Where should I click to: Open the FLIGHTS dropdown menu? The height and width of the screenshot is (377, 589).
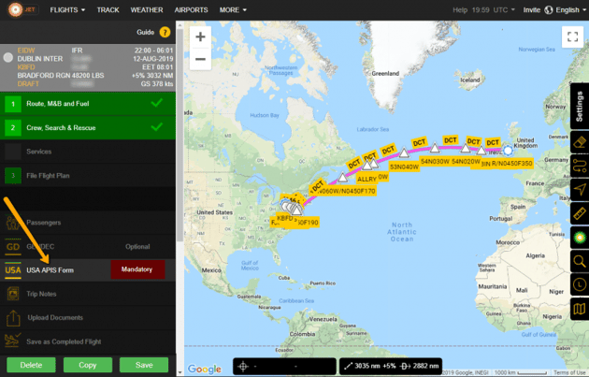click(x=67, y=10)
